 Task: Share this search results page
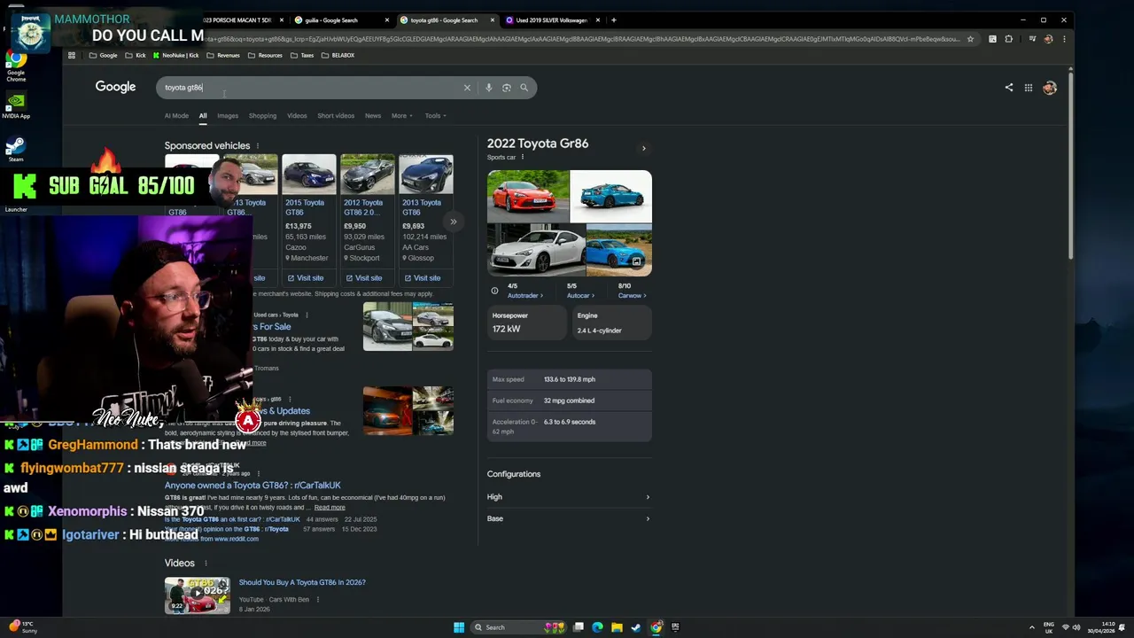coord(1008,88)
